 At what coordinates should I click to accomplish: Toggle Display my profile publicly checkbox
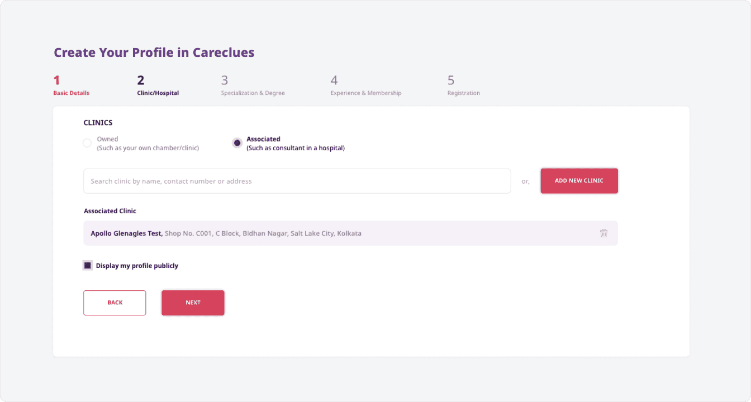88,266
